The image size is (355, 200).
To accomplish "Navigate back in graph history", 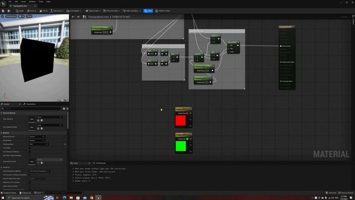I will [x=73, y=17].
